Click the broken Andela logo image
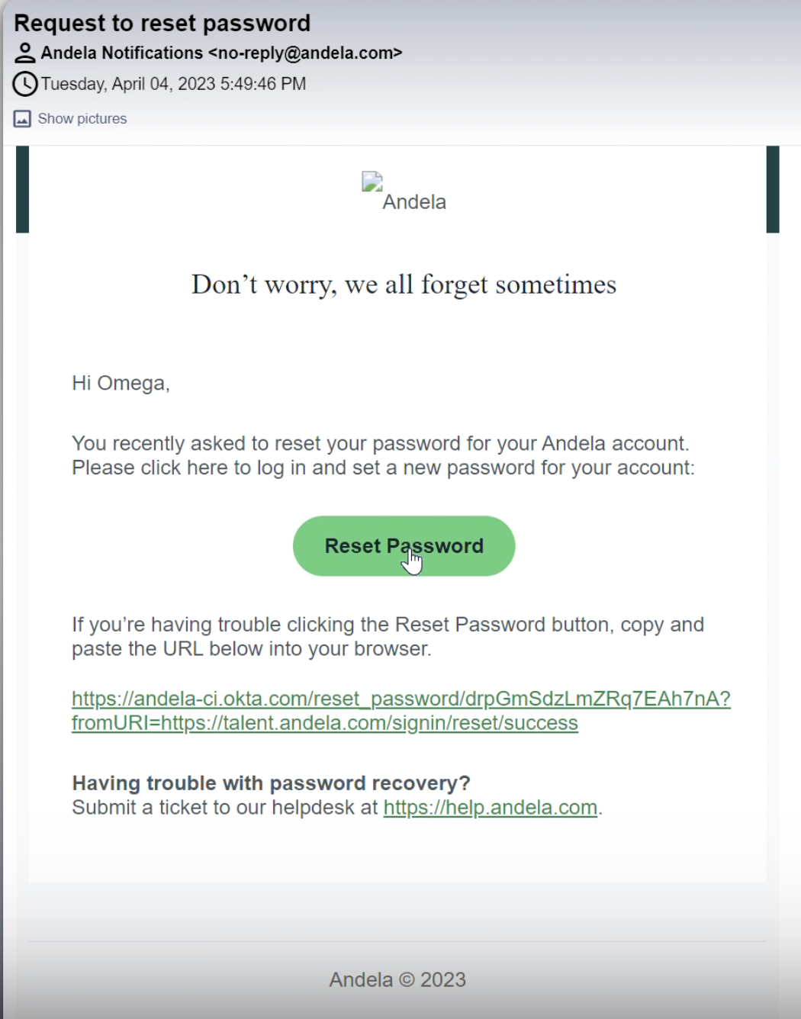The height and width of the screenshot is (1019, 801). click(x=372, y=182)
